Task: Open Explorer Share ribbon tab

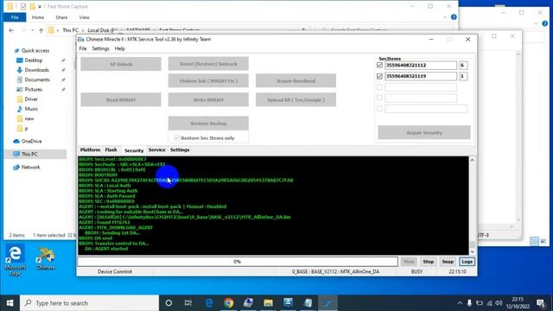Action: coord(61,17)
